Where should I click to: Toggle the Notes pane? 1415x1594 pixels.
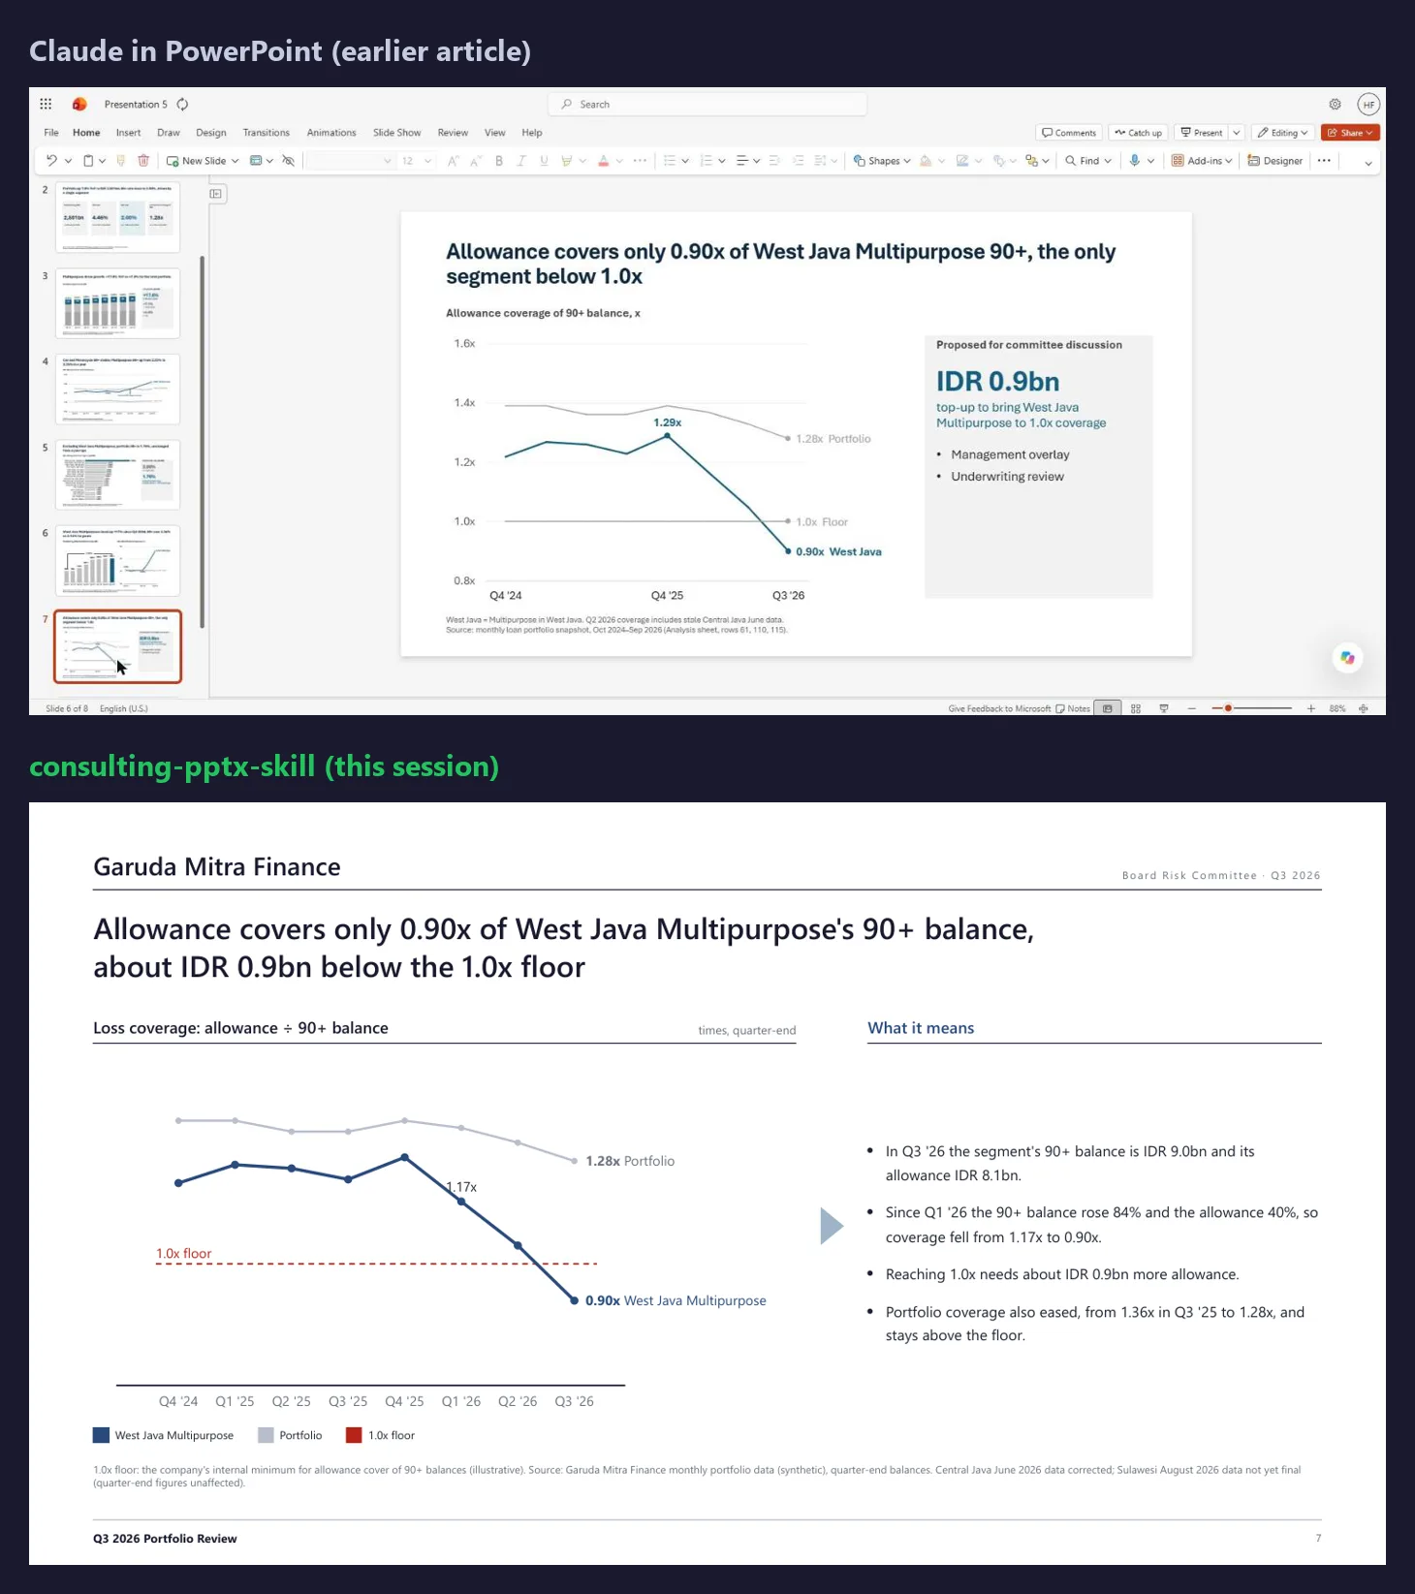click(x=1073, y=708)
